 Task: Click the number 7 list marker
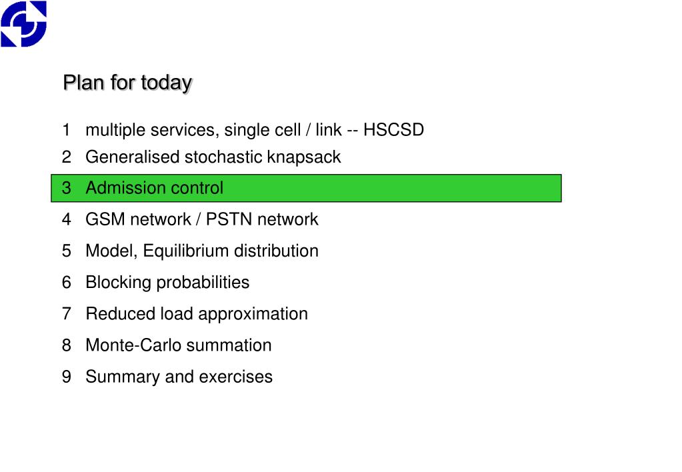[x=66, y=313]
